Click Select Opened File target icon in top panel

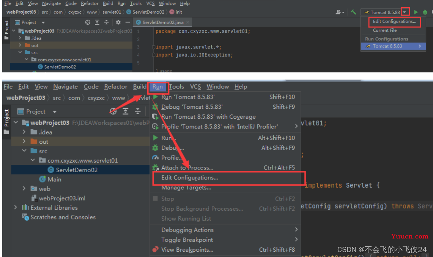pyautogui.click(x=88, y=22)
